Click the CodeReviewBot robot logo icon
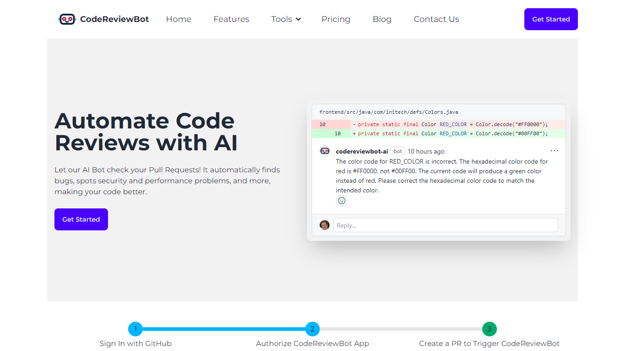 click(x=67, y=19)
